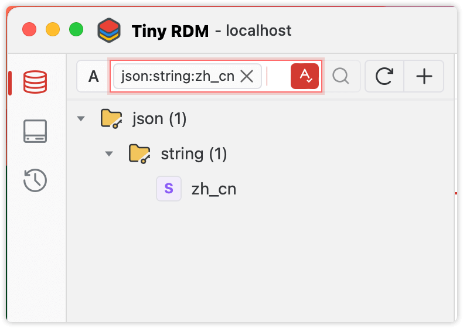463x328 pixels.
Task: Open the server connections sidebar icon
Action: (x=35, y=131)
